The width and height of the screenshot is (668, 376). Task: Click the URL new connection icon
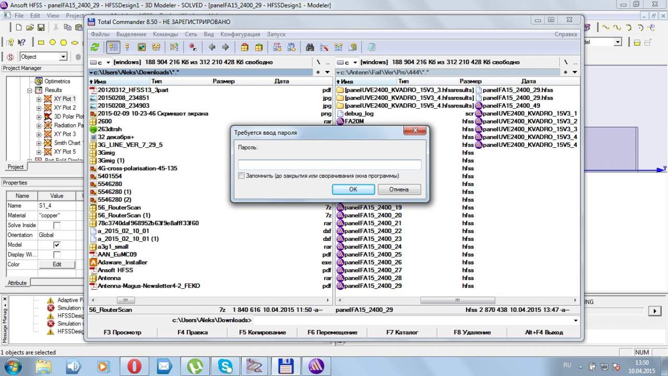point(291,47)
